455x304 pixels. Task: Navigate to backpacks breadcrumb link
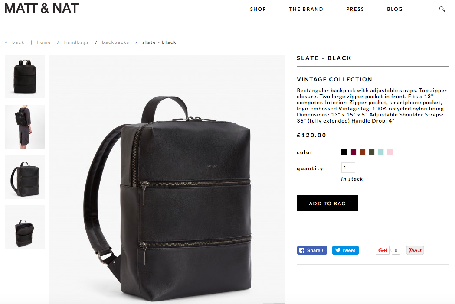click(115, 42)
